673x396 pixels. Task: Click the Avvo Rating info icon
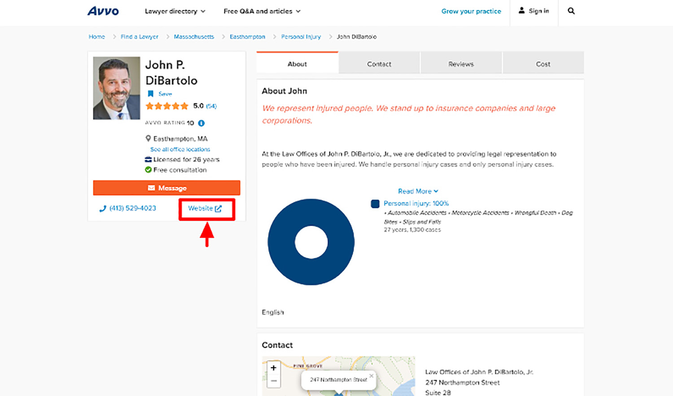pos(200,123)
